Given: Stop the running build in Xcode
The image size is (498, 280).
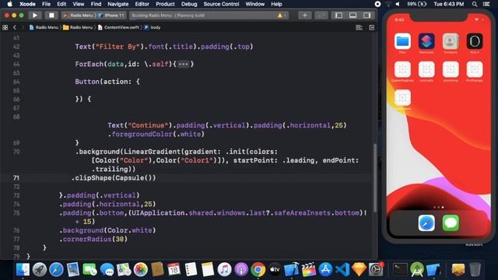Looking at the screenshot, I should pyautogui.click(x=51, y=16).
